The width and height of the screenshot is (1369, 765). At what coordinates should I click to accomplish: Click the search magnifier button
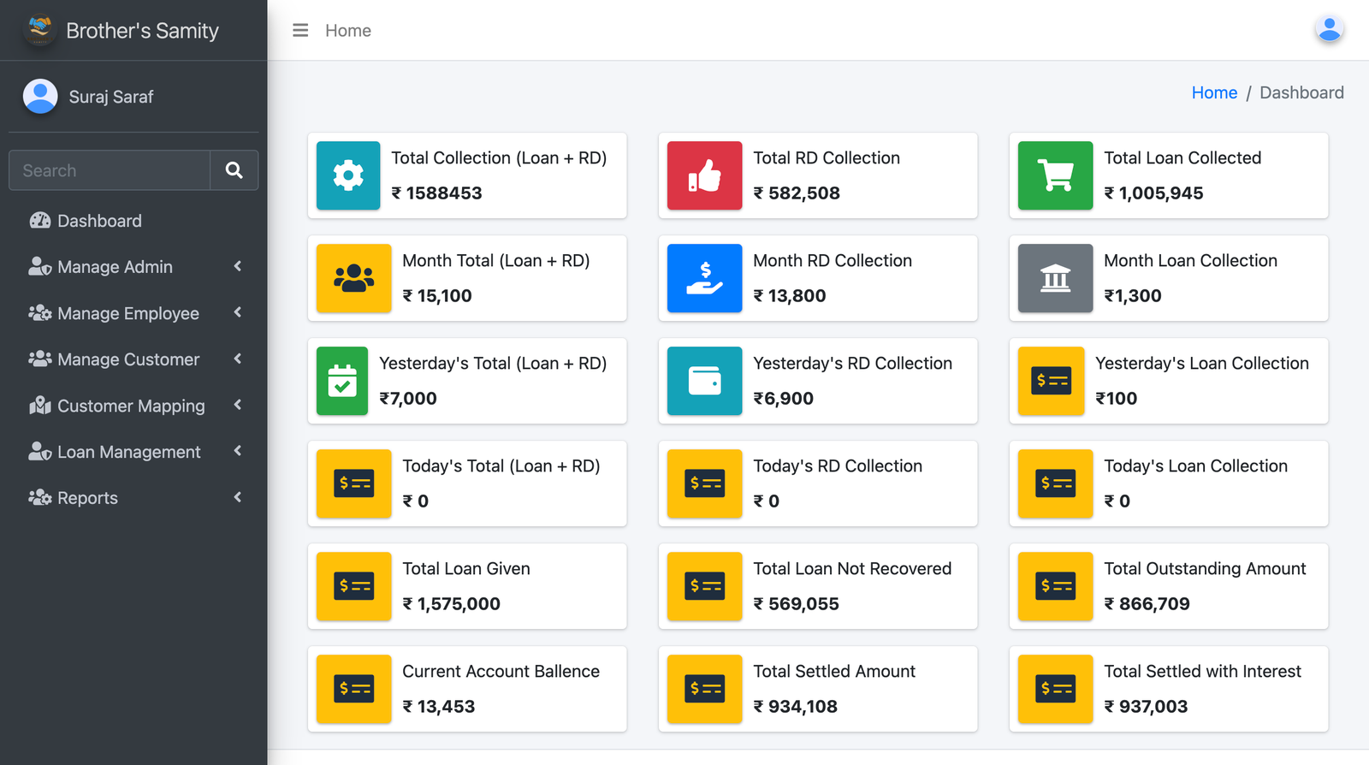coord(234,170)
